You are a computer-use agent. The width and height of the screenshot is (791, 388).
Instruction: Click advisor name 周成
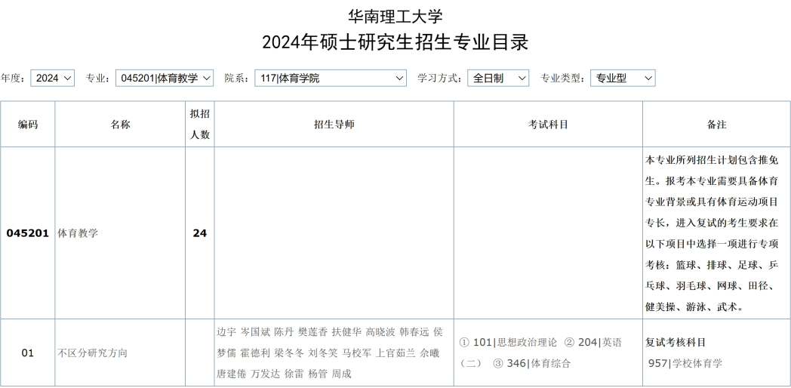click(341, 374)
